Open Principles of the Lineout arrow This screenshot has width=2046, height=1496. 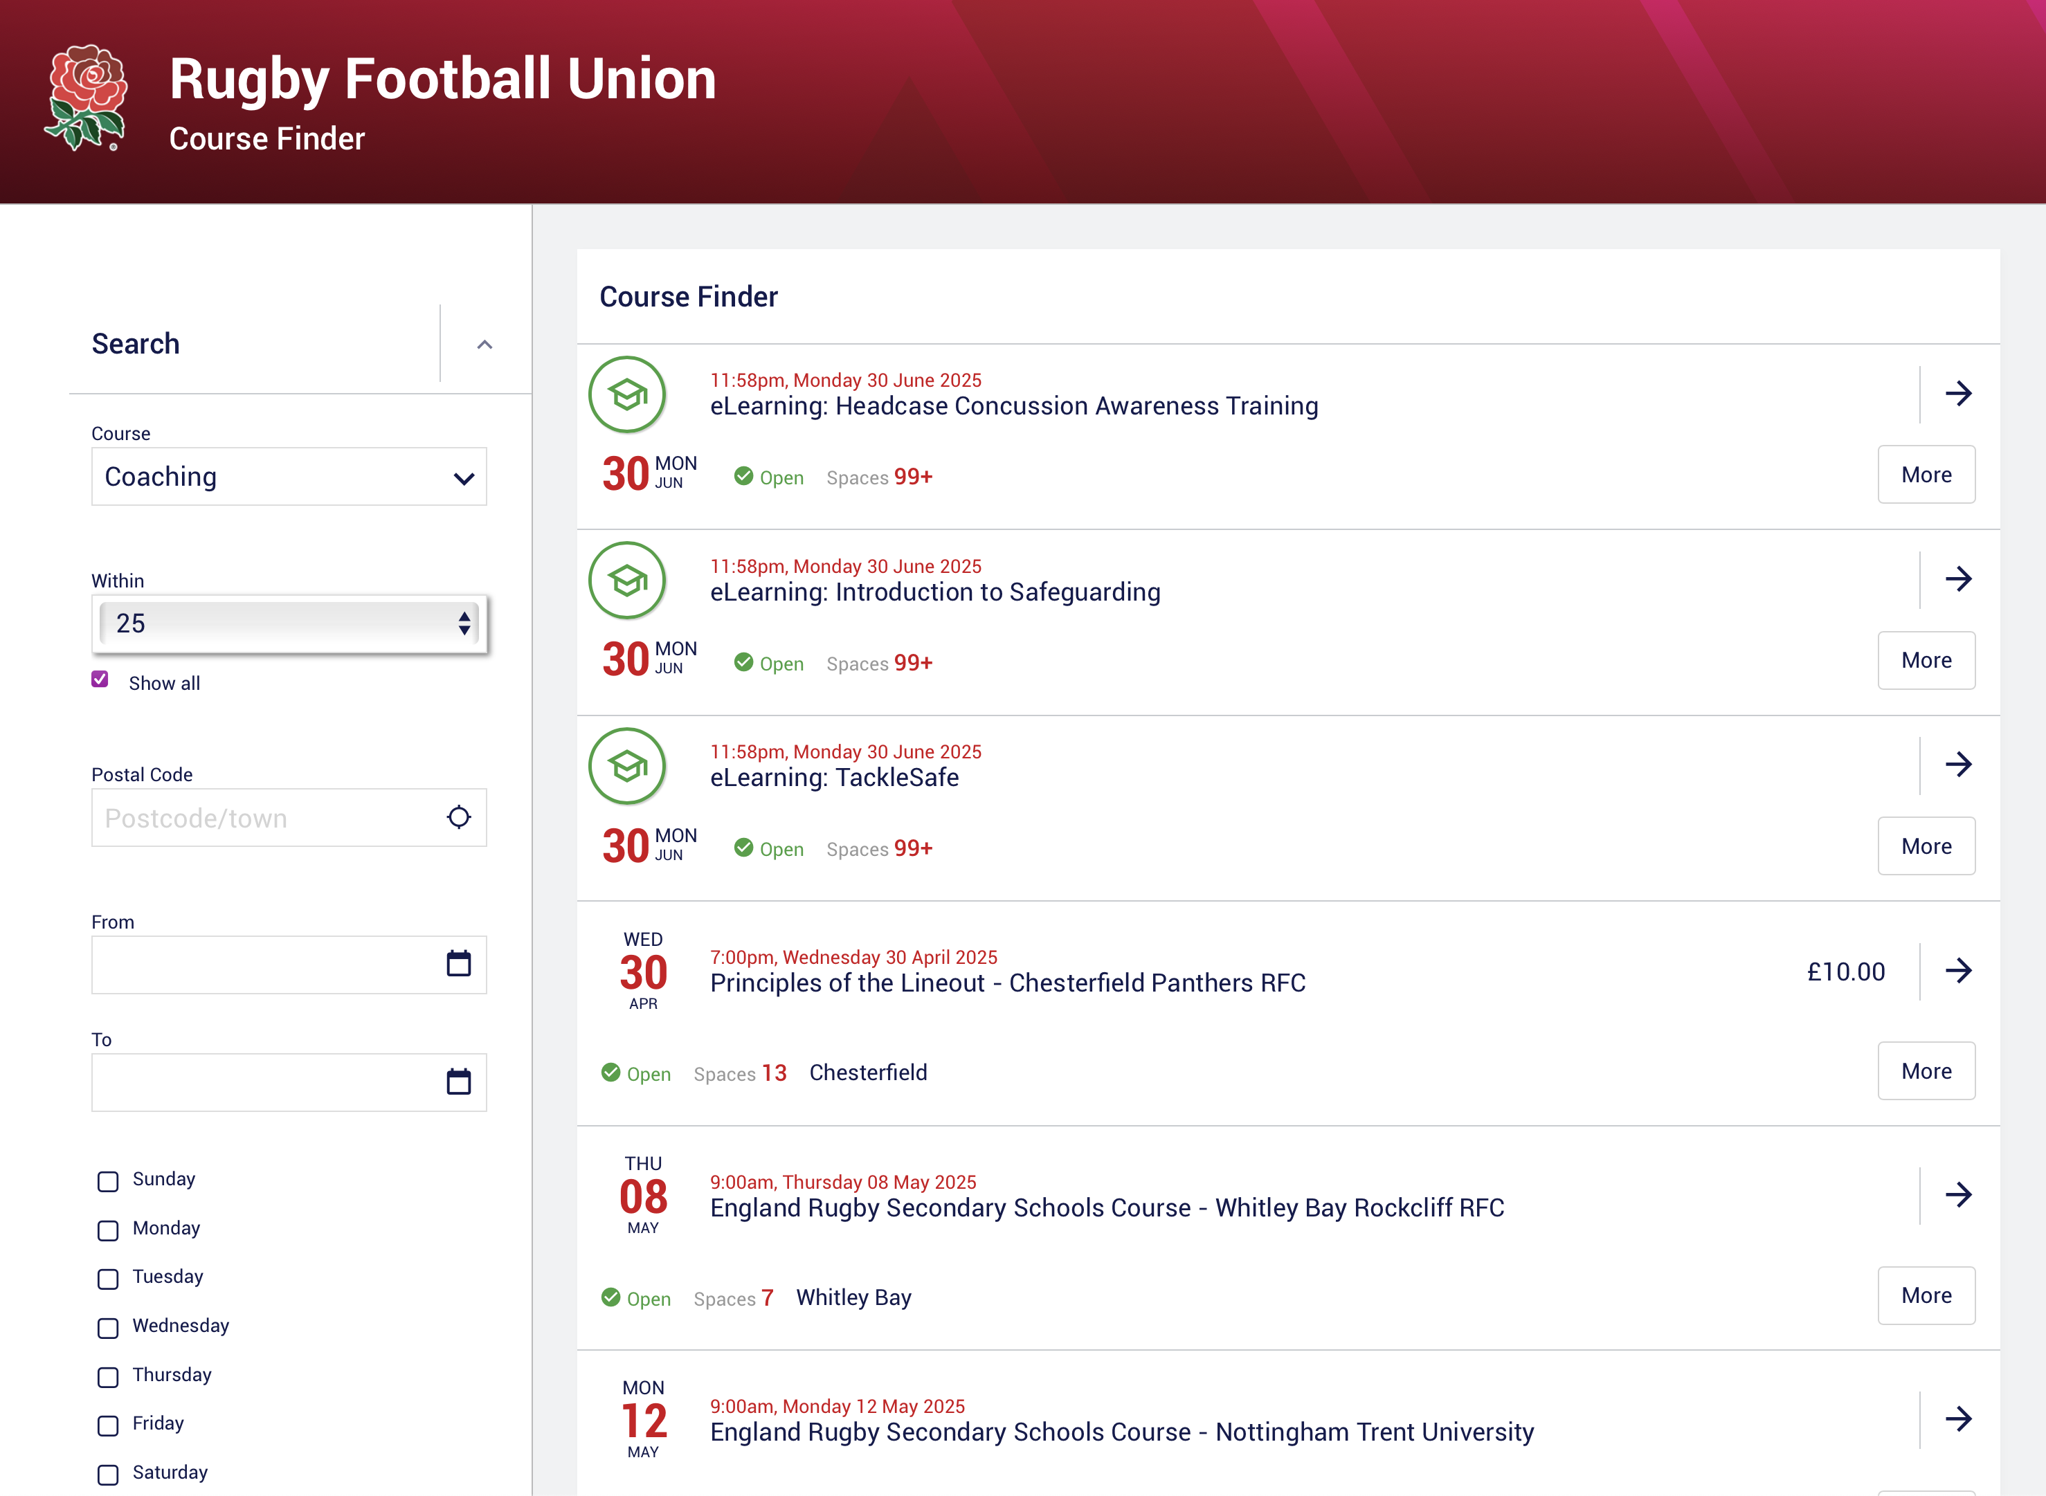click(1958, 972)
